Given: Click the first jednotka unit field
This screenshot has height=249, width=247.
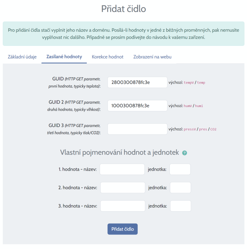Looking at the screenshot, I should pyautogui.click(x=180, y=169).
